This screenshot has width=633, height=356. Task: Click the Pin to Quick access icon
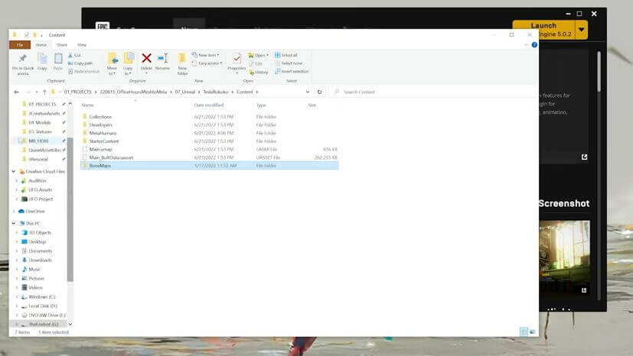coord(23,59)
